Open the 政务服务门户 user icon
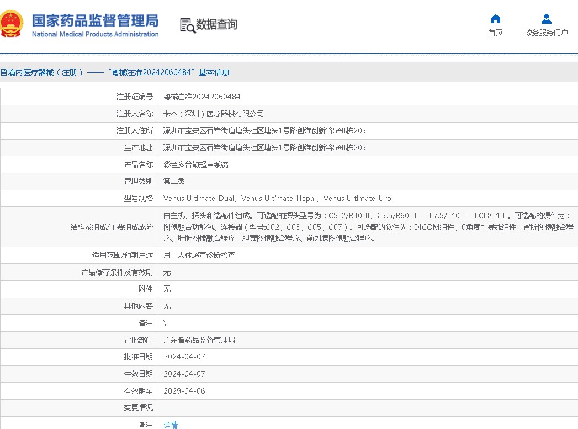The image size is (578, 429). [x=547, y=18]
